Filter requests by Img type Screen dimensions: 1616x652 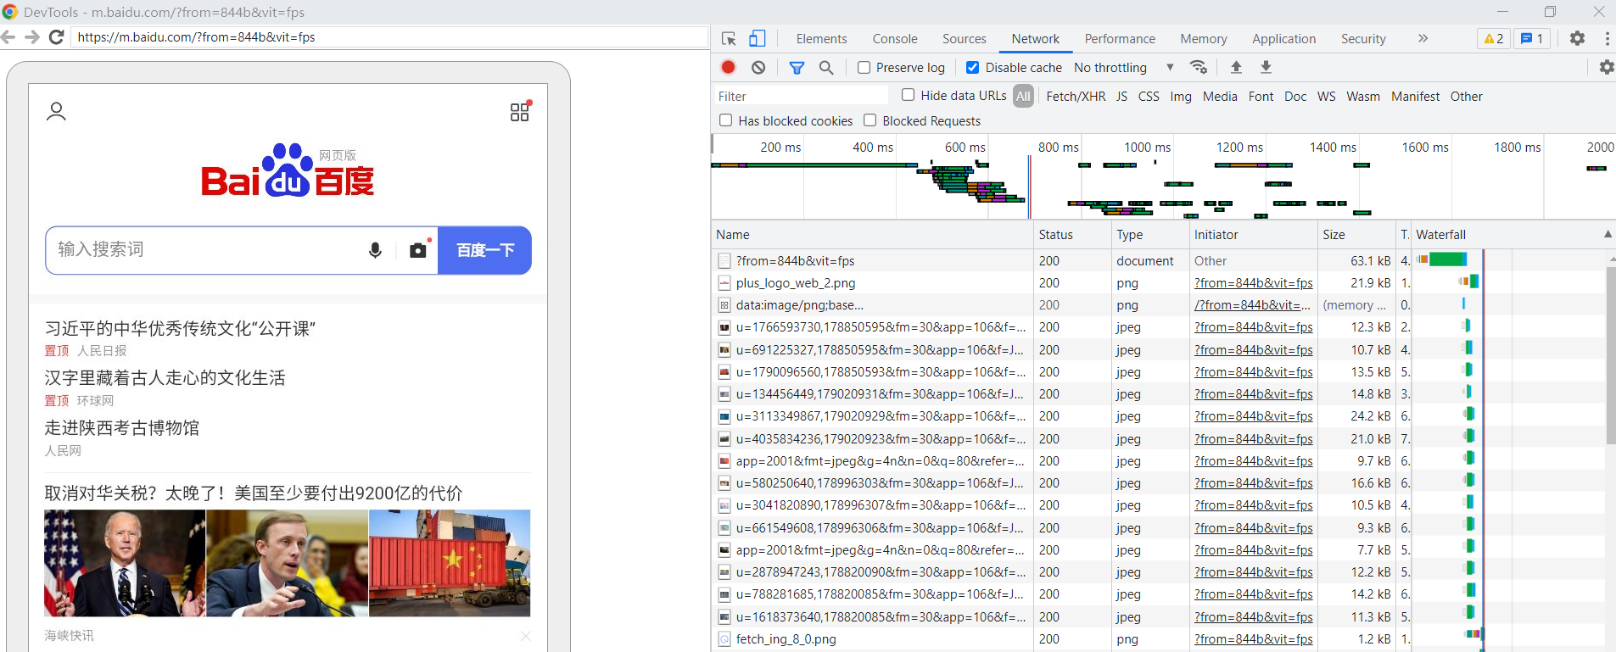[1181, 97]
